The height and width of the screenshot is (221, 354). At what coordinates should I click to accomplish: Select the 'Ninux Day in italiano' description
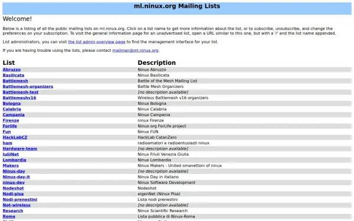coord(158,177)
